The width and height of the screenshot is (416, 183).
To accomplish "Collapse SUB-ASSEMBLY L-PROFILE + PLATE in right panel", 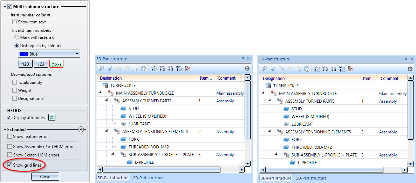I will 276,154.
